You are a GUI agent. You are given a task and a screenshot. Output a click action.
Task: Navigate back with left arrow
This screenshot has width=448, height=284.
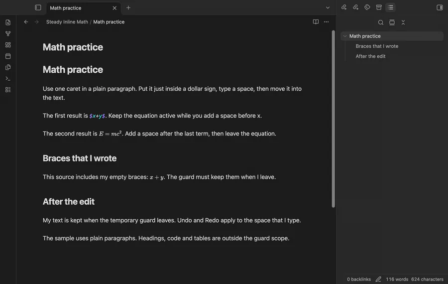point(26,22)
